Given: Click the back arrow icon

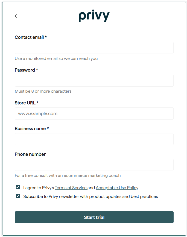Looking at the screenshot, I should 18,16.
